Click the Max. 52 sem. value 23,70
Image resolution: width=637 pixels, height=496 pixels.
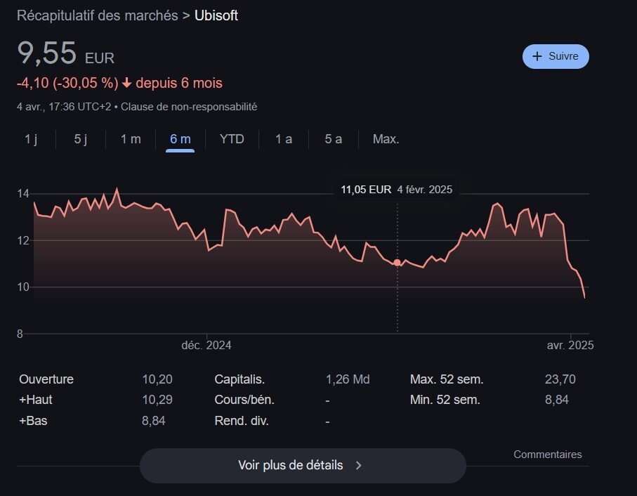(x=560, y=379)
